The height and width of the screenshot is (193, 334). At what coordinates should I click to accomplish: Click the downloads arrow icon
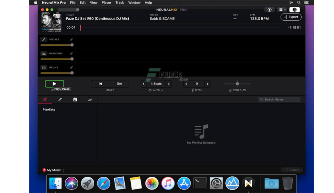[x=269, y=10]
